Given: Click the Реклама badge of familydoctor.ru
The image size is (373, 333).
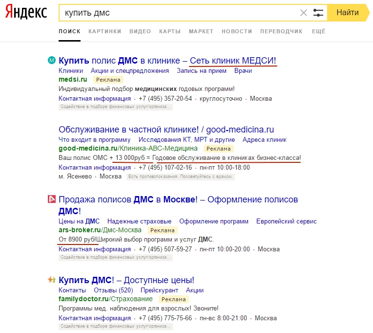Looking at the screenshot, I should point(174,299).
